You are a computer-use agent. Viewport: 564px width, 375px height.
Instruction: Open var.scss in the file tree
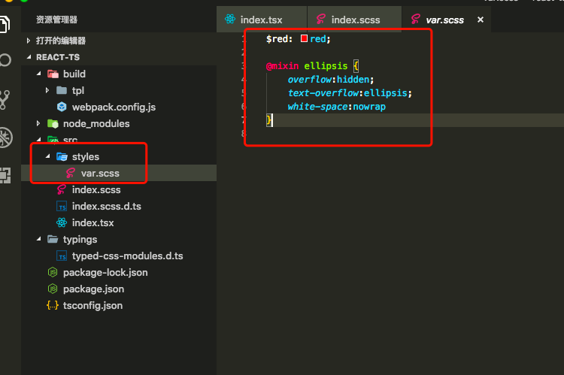tap(100, 174)
